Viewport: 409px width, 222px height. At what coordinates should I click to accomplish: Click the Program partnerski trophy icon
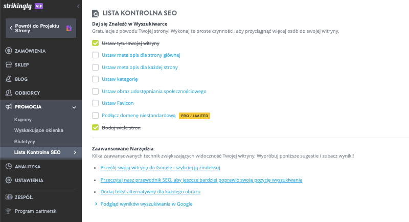pos(8,211)
